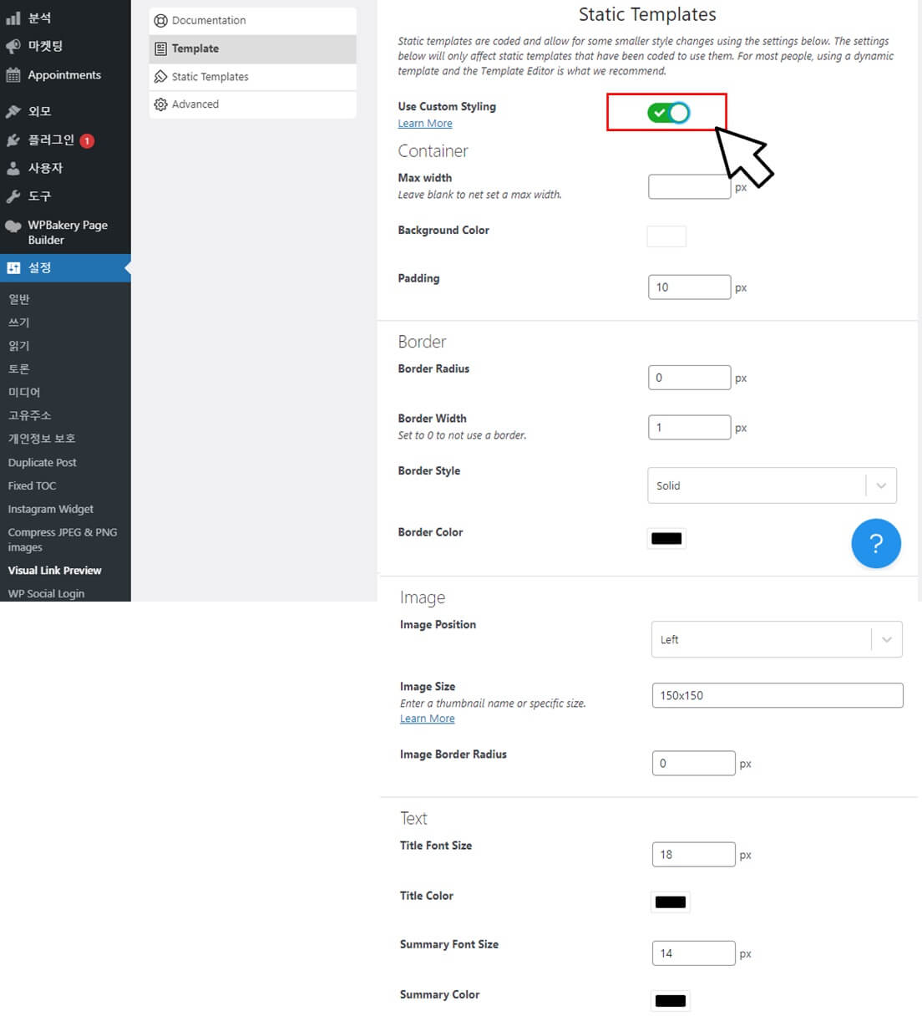Open WPBakery Page Builder menu
The image size is (922, 1016).
[x=65, y=232]
